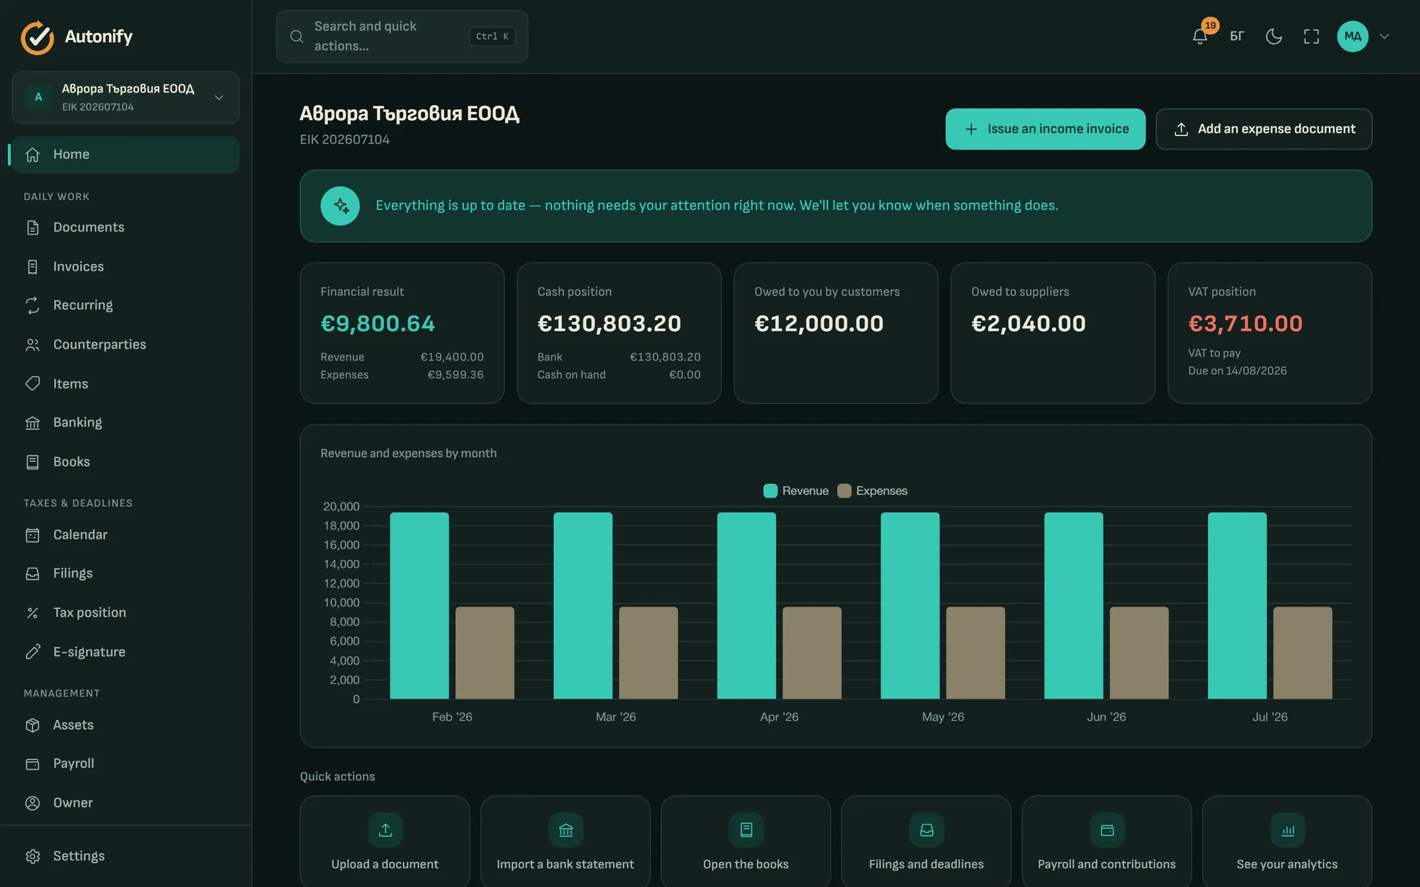The width and height of the screenshot is (1420, 887).
Task: Add an expense document
Action: [x=1263, y=129]
